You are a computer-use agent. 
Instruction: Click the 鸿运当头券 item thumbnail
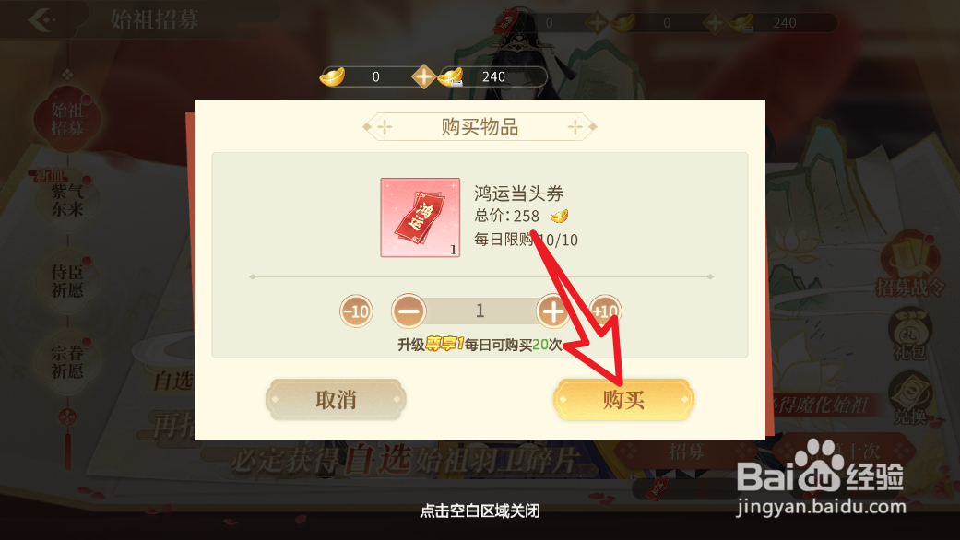[420, 217]
